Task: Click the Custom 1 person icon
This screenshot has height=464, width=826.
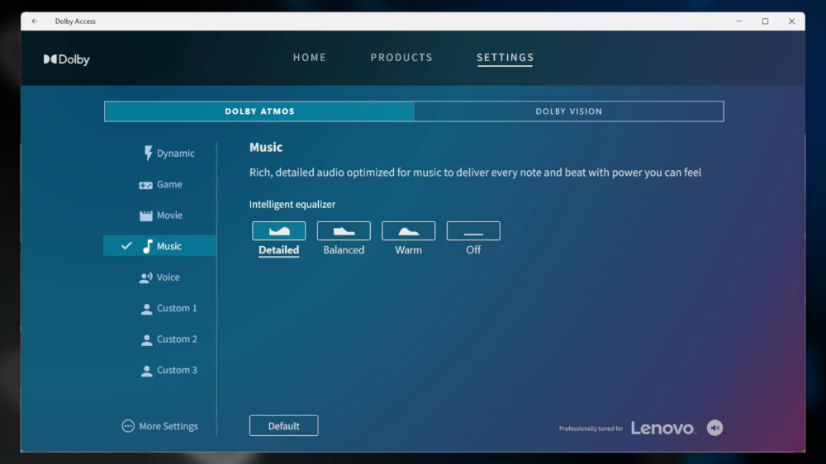Action: click(x=146, y=309)
